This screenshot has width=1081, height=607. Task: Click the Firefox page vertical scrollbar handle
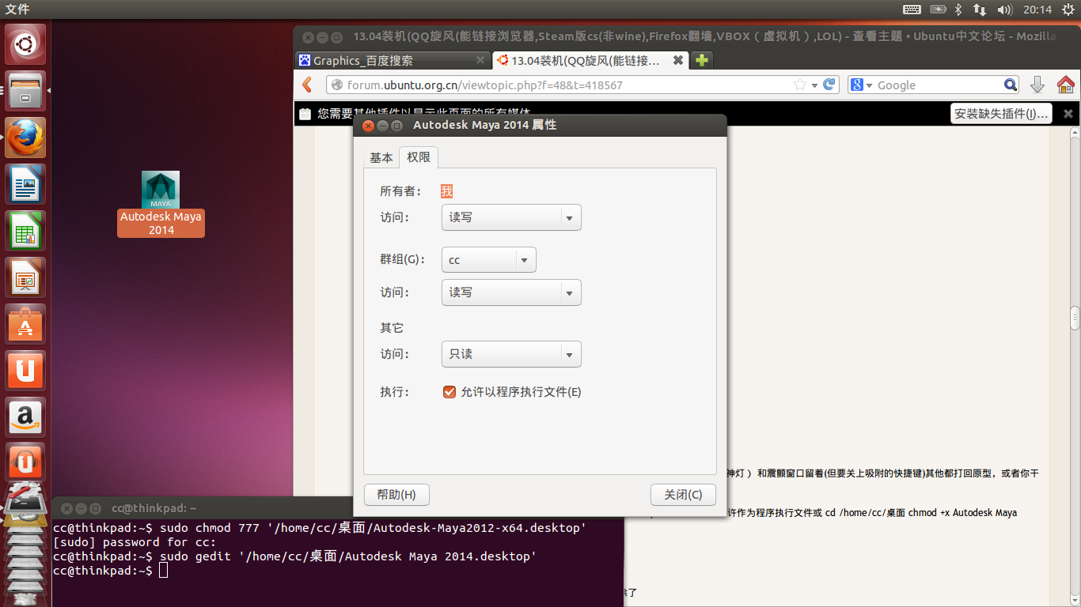tap(1075, 318)
